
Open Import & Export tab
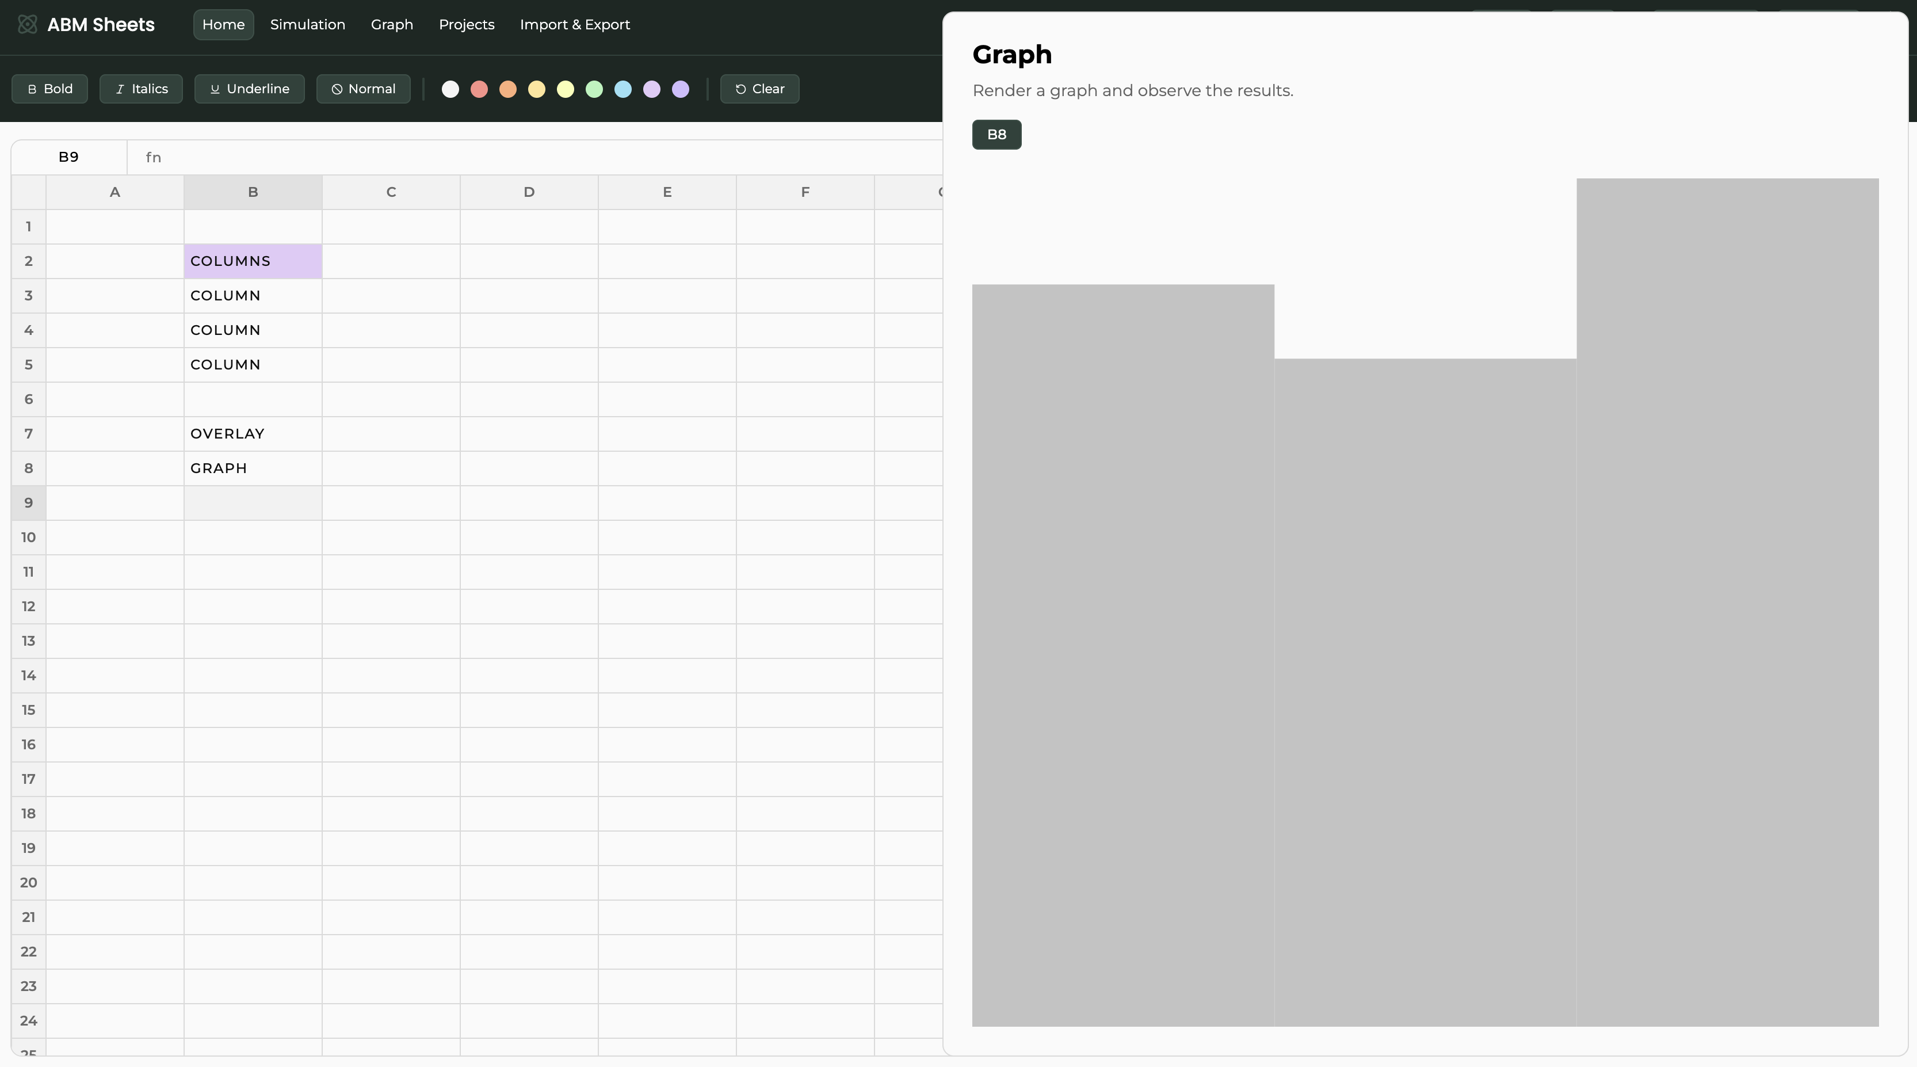[575, 25]
